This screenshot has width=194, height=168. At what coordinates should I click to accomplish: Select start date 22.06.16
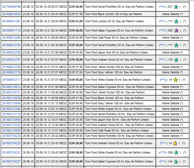pos(28,7)
